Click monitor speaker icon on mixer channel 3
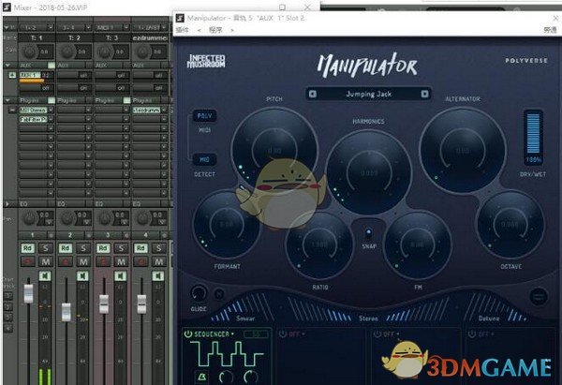The height and width of the screenshot is (385, 562). tap(121, 275)
